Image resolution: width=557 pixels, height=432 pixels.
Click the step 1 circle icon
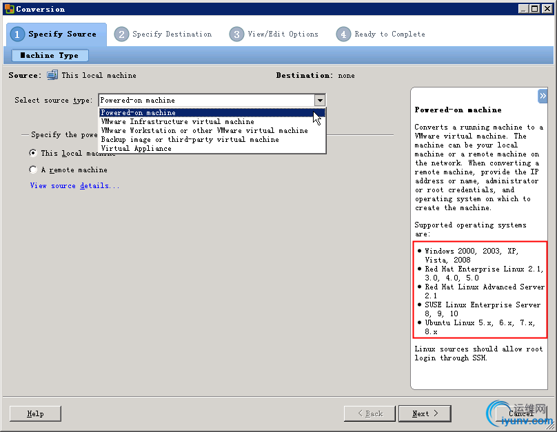17,34
